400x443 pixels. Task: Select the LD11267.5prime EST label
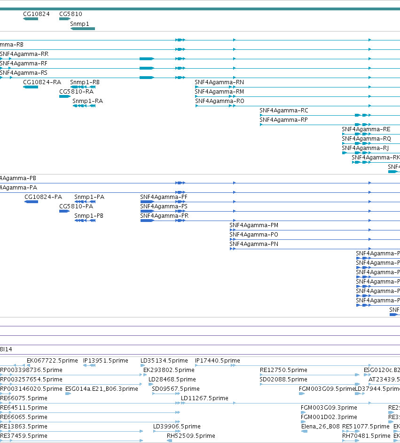[204, 398]
